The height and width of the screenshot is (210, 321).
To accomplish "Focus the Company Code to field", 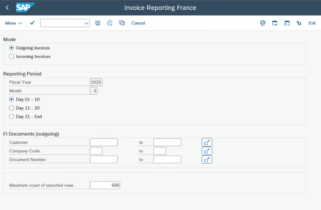I will point(160,151).
